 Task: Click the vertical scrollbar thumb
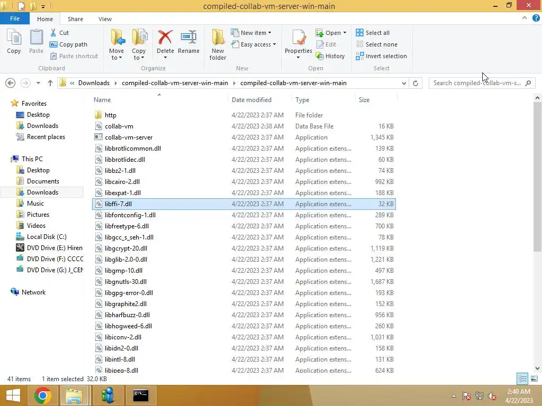click(x=537, y=177)
